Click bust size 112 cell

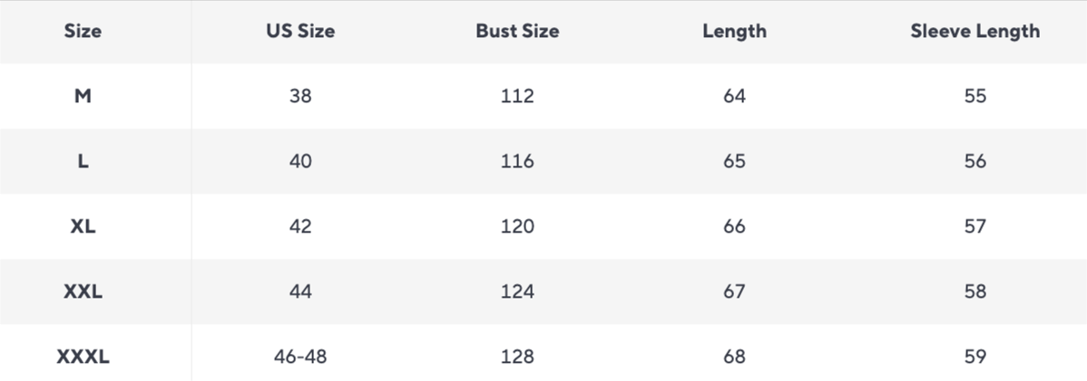click(x=517, y=96)
